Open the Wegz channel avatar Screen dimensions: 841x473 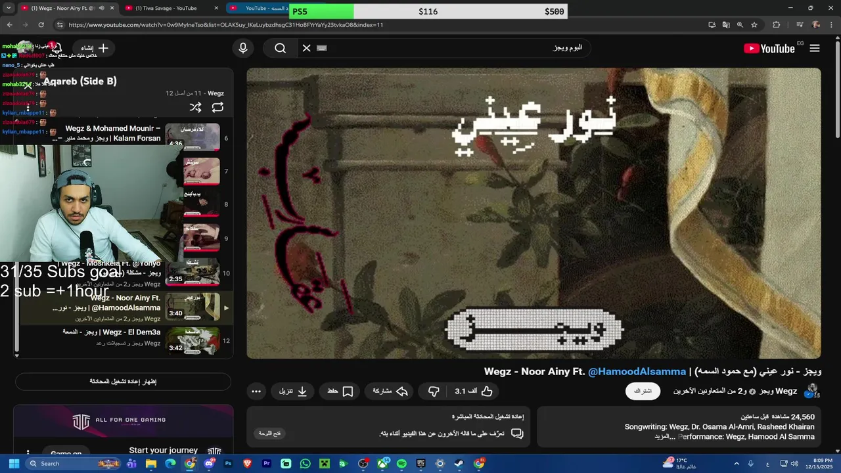point(813,391)
